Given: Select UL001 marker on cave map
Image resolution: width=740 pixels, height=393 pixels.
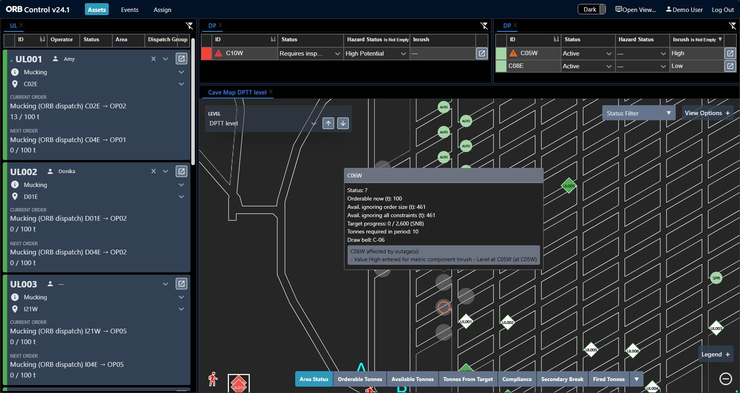Looking at the screenshot, I should pos(466,322).
